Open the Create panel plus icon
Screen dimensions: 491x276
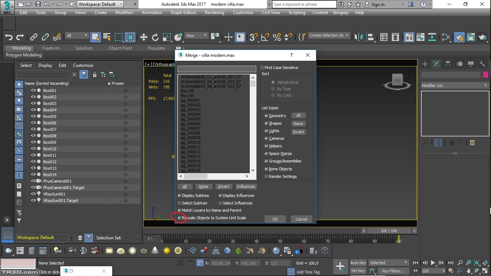tap(425, 64)
